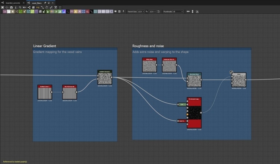280x164 pixels.
Task: Open the first Parent Size 1024 dropdown
Action: [141, 12]
